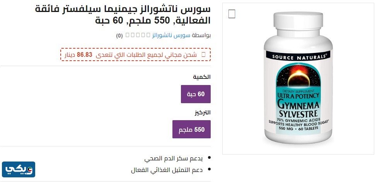The image size is (375, 182).
Task: Click the second rating star from the brand name
Action: click(144, 35)
